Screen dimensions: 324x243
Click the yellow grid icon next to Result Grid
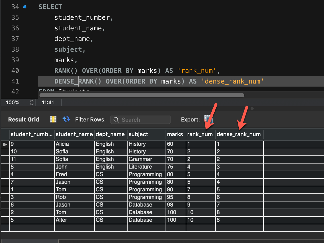53,119
